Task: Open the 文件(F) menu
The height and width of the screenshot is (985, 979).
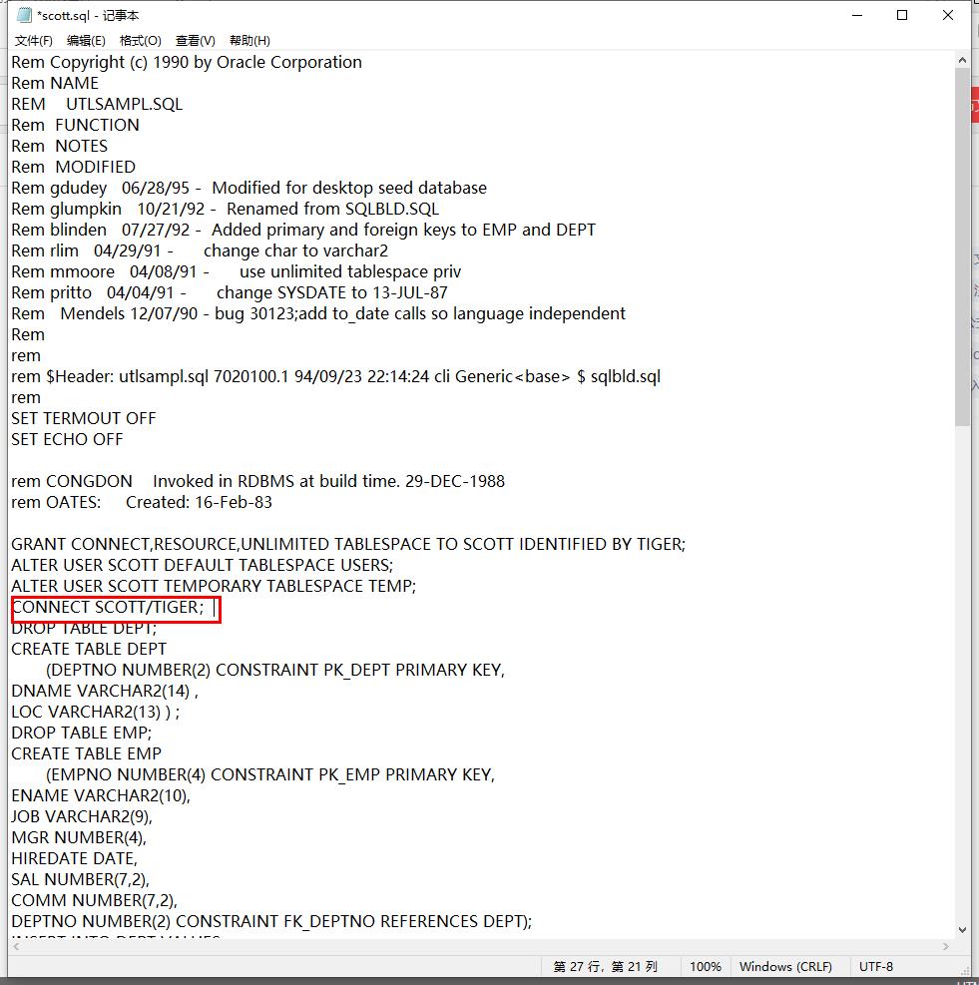Action: point(33,40)
